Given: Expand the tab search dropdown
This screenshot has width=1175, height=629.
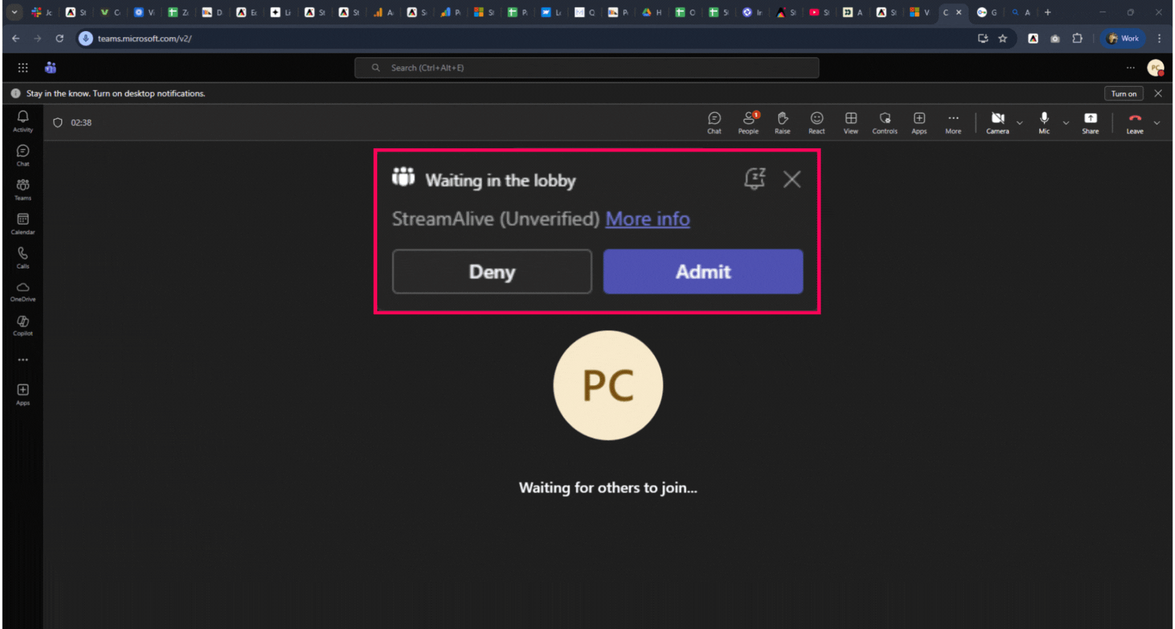Looking at the screenshot, I should tap(14, 12).
